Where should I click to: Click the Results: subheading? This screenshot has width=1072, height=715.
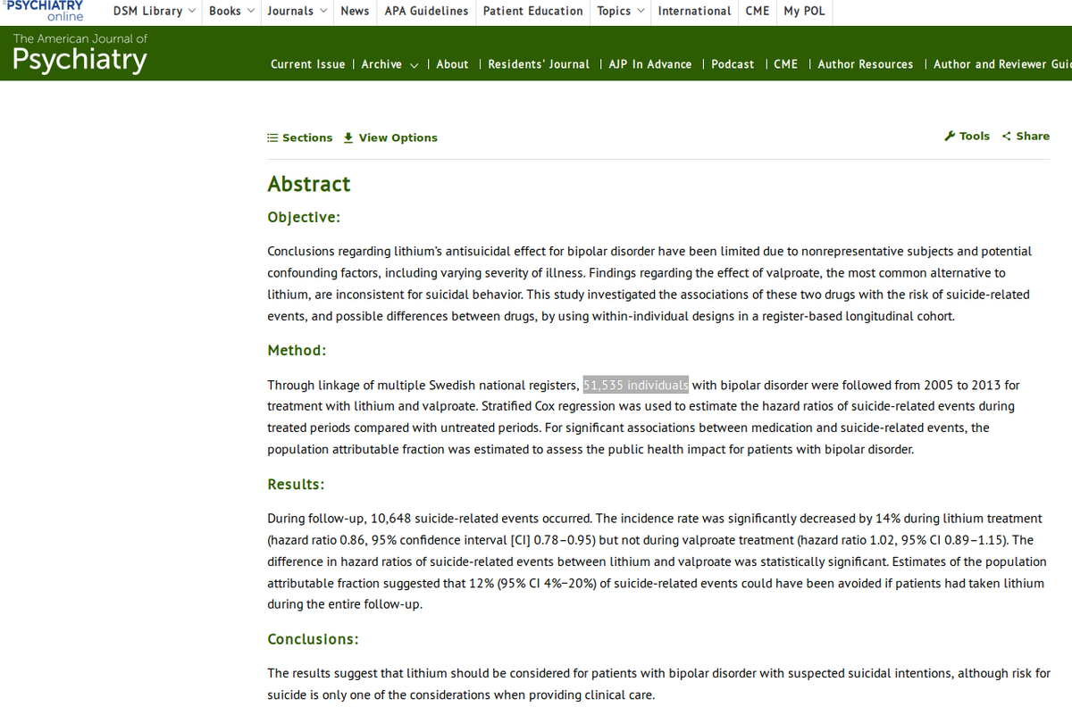(x=296, y=485)
